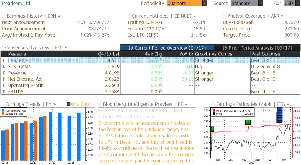Screen dimensions: 301x165
Task: Switch to Current Period Overview (Q4/17) tab
Action: [x=167, y=48]
